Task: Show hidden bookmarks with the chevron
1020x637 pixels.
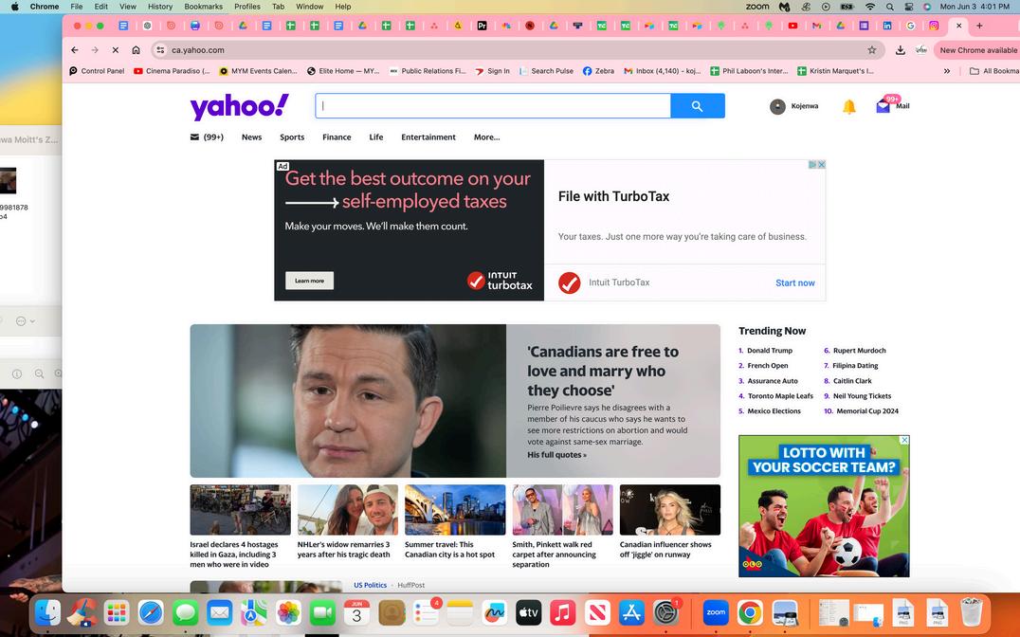Action: click(947, 71)
